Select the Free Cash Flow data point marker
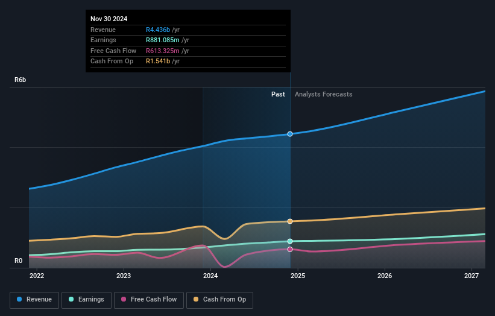495x316 pixels. coord(290,250)
